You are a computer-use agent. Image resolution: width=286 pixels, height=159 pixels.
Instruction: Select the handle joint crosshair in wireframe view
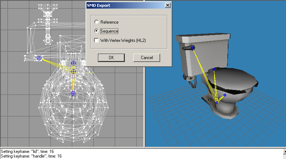pos(39,58)
